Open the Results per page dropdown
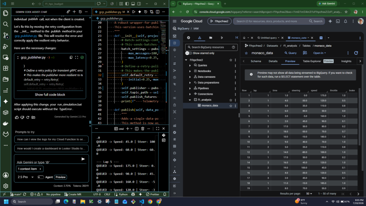The height and width of the screenshot is (206, 366). 309,194
